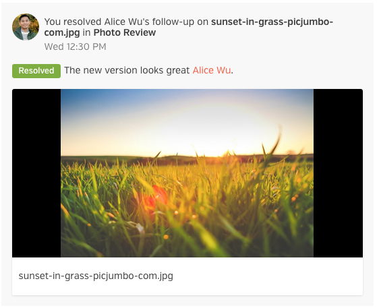Open the Alice Wu mention link
Image resolution: width=379 pixels, height=308 pixels.
pos(212,70)
